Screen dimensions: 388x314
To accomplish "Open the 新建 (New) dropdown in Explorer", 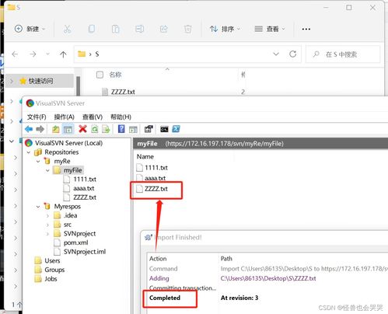I will [30, 29].
